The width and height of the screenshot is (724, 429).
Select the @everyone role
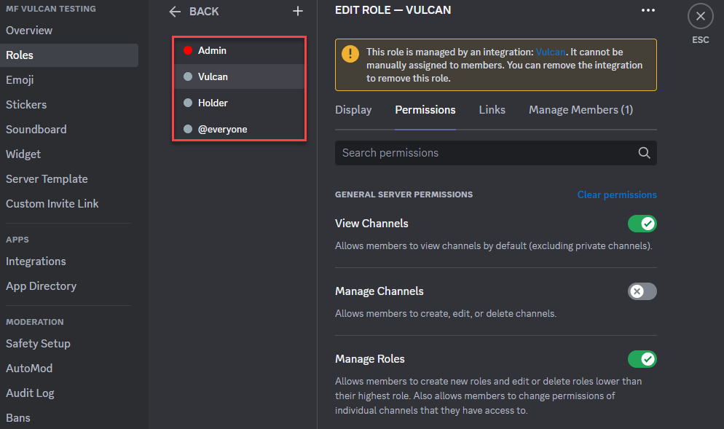click(239, 130)
